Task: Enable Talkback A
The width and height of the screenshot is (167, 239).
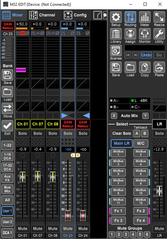Action: tap(137, 133)
